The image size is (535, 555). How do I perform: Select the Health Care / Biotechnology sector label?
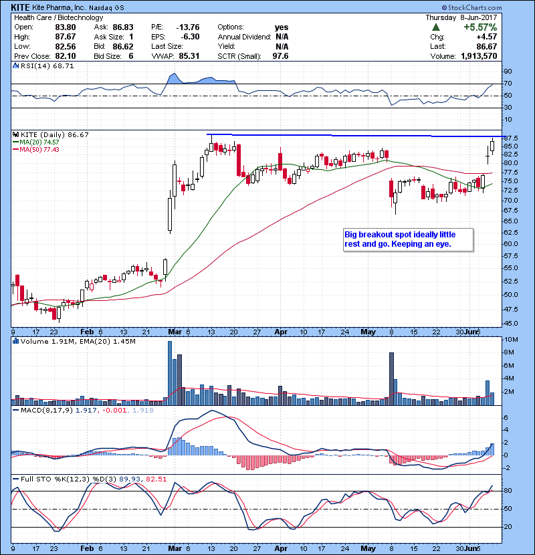pyautogui.click(x=59, y=17)
